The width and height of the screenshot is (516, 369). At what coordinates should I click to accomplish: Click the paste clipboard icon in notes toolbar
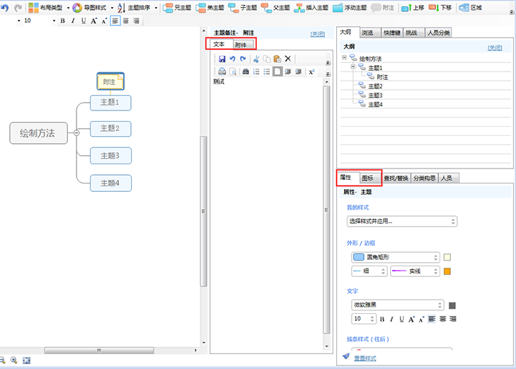pyautogui.click(x=277, y=59)
